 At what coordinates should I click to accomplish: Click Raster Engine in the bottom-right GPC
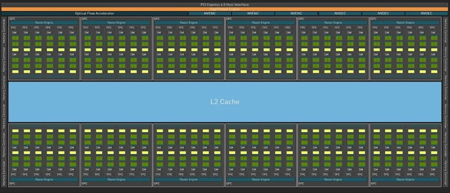coord(405,179)
